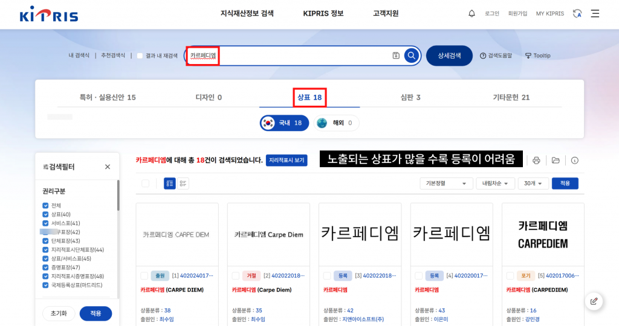Click 상품분류 38 link

(167, 311)
